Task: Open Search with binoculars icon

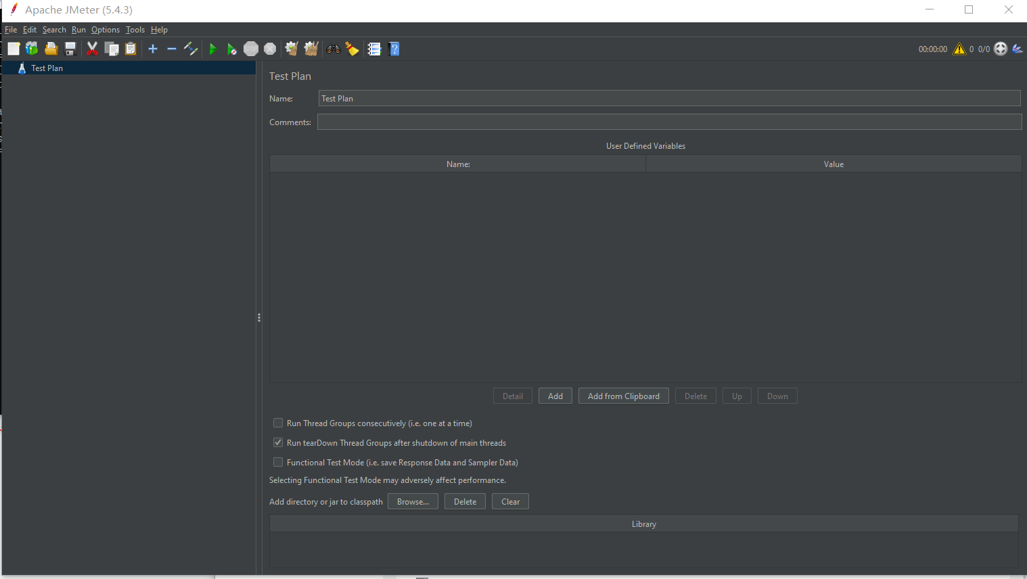Action: pos(334,49)
